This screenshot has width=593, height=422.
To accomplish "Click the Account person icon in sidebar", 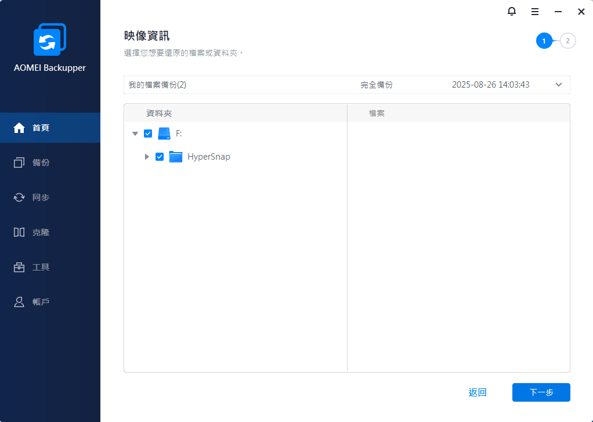I will point(19,302).
